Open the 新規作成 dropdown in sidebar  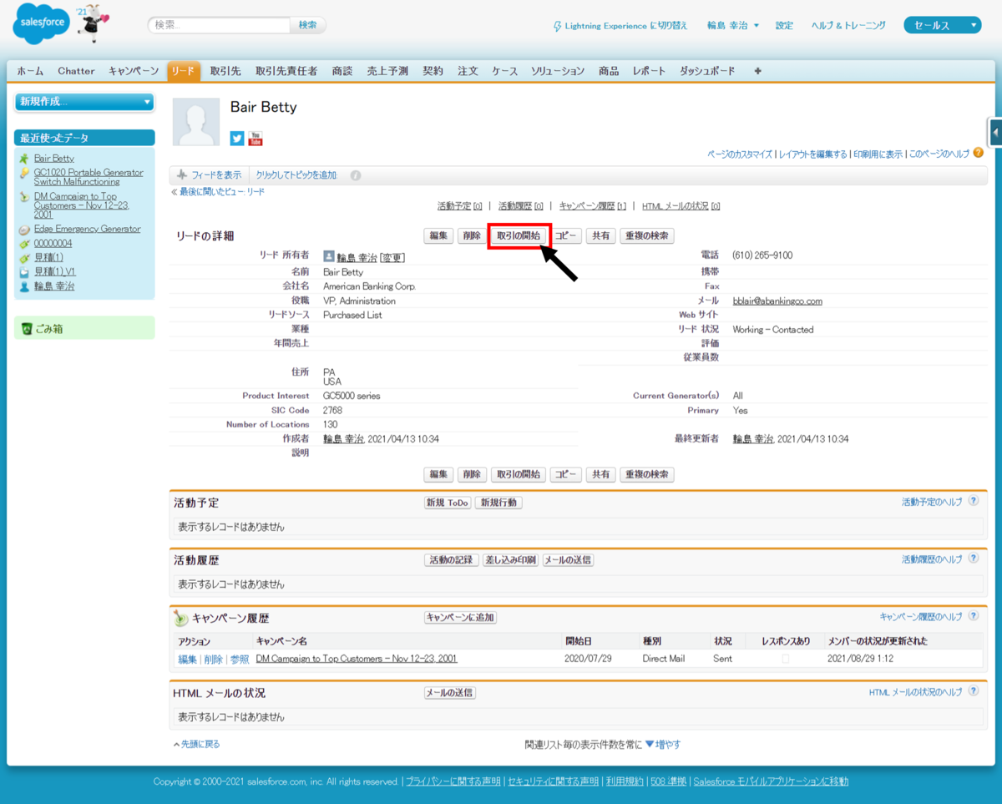[x=84, y=102]
